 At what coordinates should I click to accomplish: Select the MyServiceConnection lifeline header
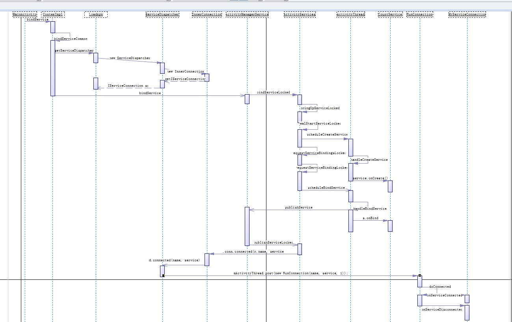467,15
